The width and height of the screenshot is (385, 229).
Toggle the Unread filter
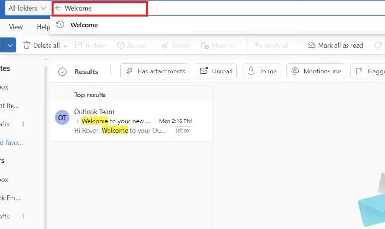(216, 71)
